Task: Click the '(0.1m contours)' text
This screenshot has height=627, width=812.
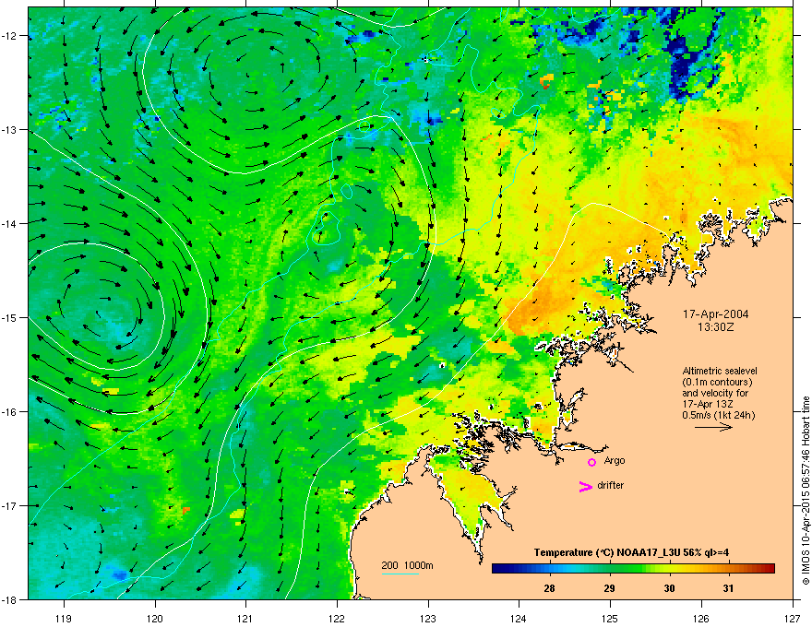Action: [717, 383]
